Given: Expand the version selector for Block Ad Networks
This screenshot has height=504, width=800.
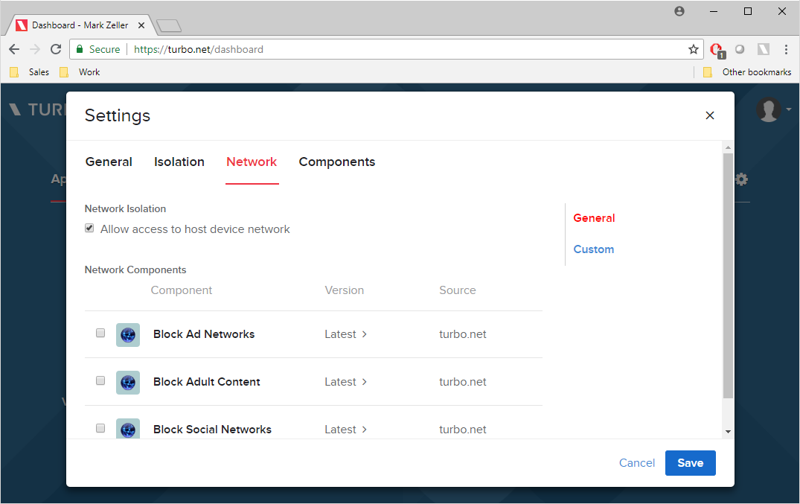Looking at the screenshot, I should pos(346,334).
